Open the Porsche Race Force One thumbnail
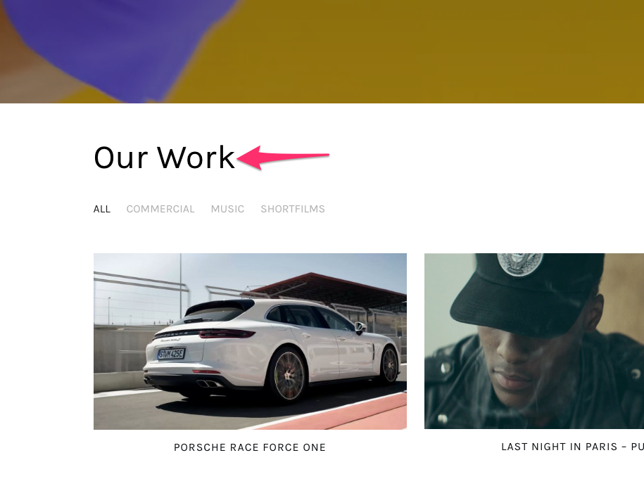 [250, 342]
